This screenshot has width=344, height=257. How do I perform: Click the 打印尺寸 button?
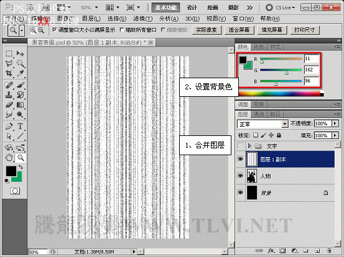305,30
